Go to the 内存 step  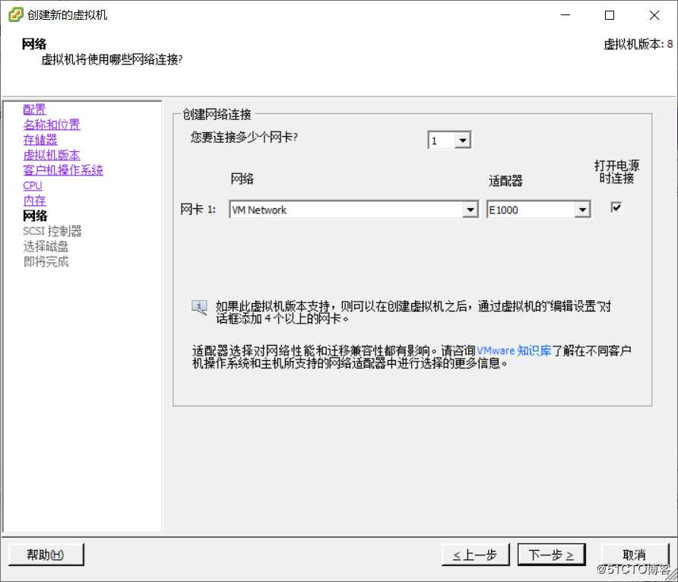34,201
